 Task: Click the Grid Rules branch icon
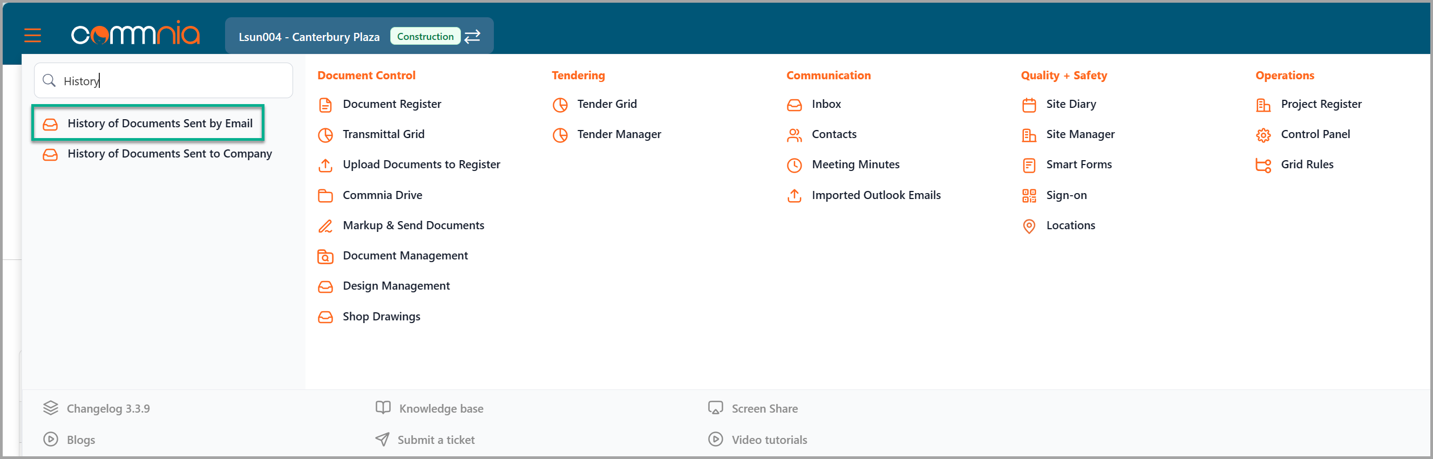(x=1264, y=165)
